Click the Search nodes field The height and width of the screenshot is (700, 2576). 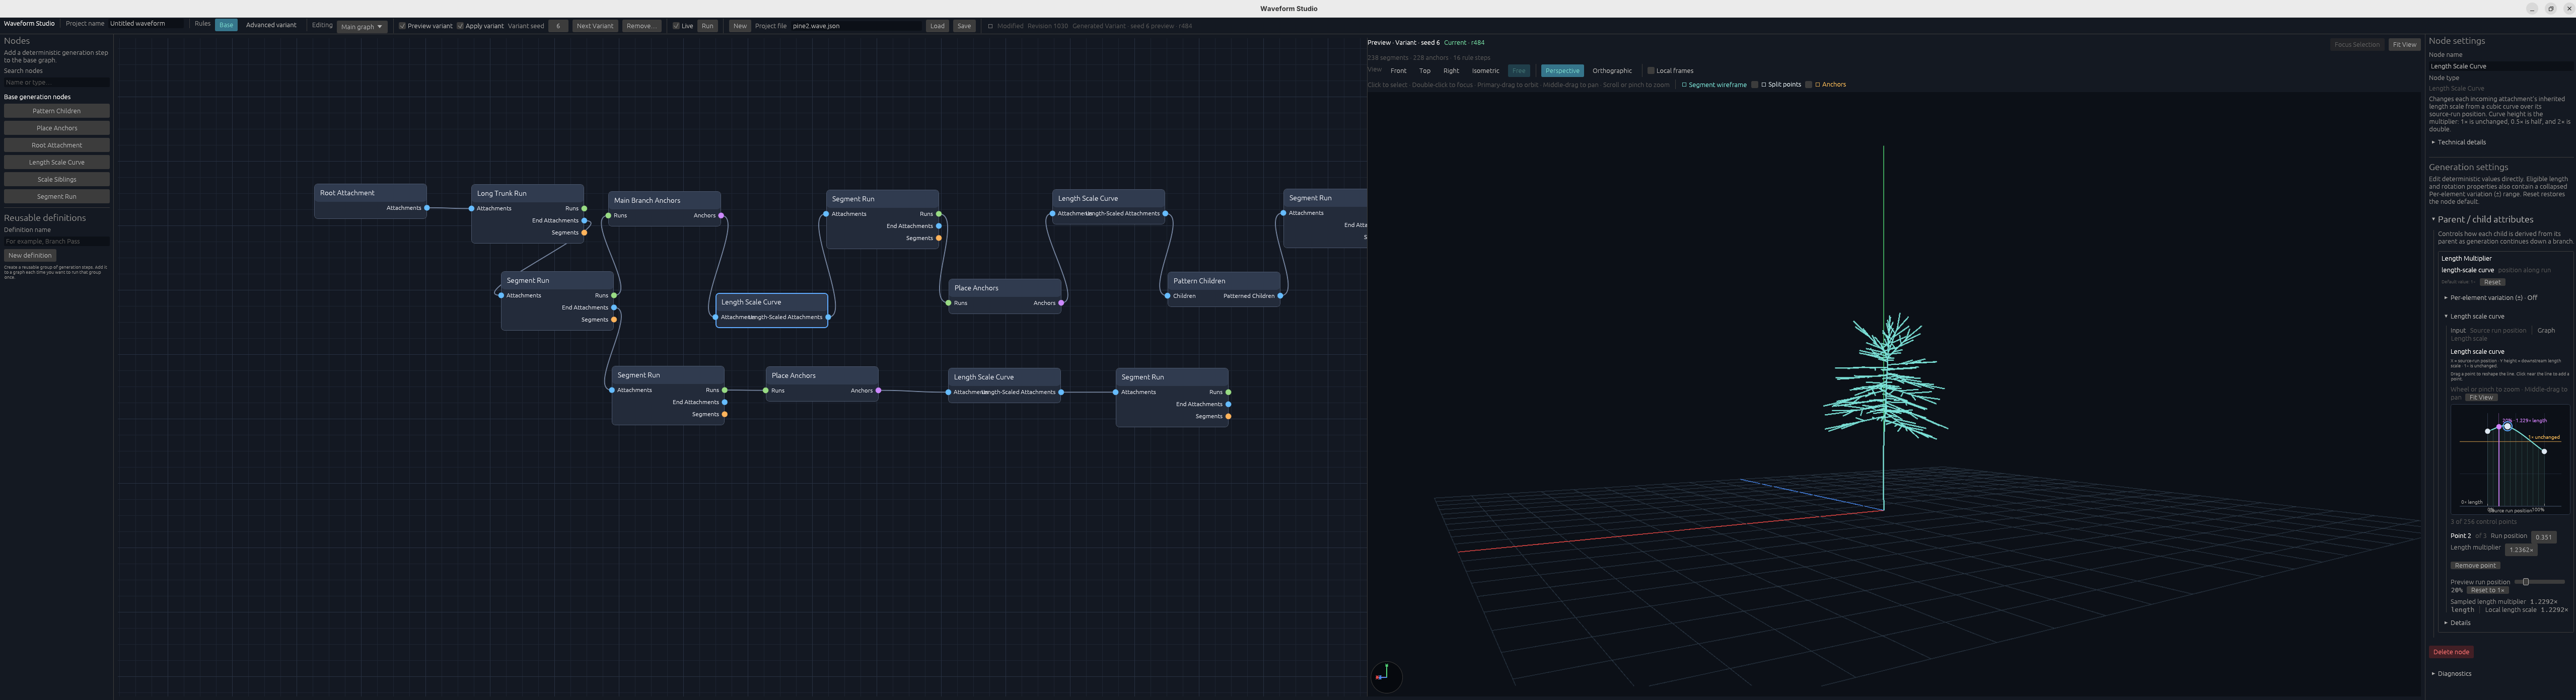pyautogui.click(x=57, y=83)
